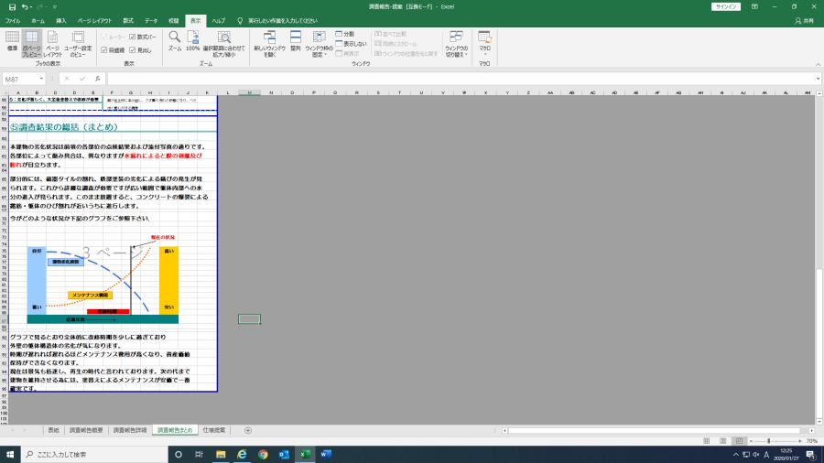This screenshot has height=463, width=824.
Task: Open Chrome from the taskbar
Action: (x=263, y=454)
